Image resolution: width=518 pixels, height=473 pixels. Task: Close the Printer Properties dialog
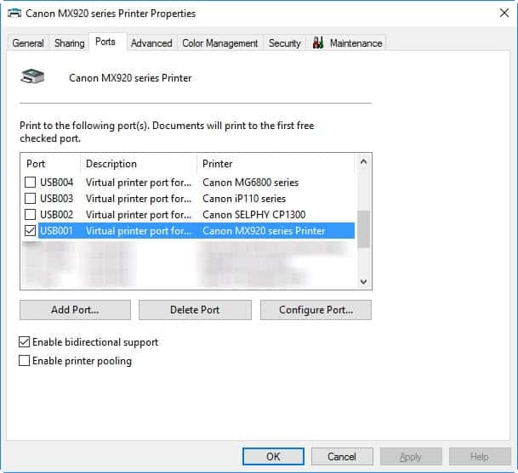coord(504,14)
